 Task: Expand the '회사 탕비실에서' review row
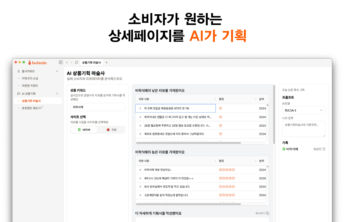(x=140, y=186)
